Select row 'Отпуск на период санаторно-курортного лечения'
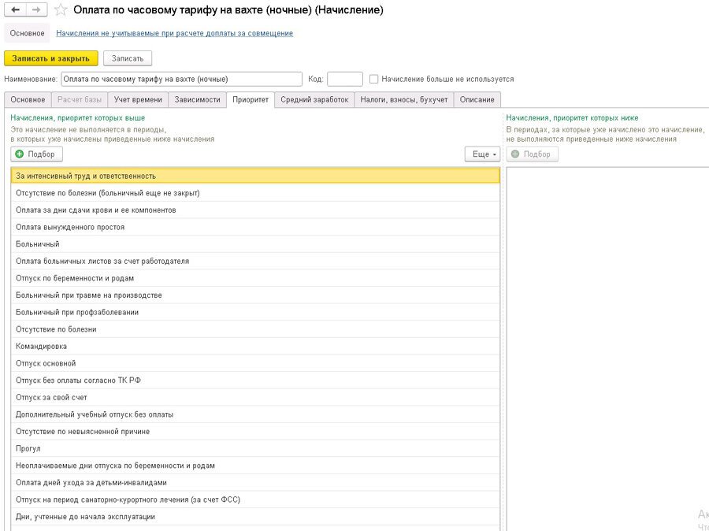Screen dimensions: 709x531 point(255,499)
